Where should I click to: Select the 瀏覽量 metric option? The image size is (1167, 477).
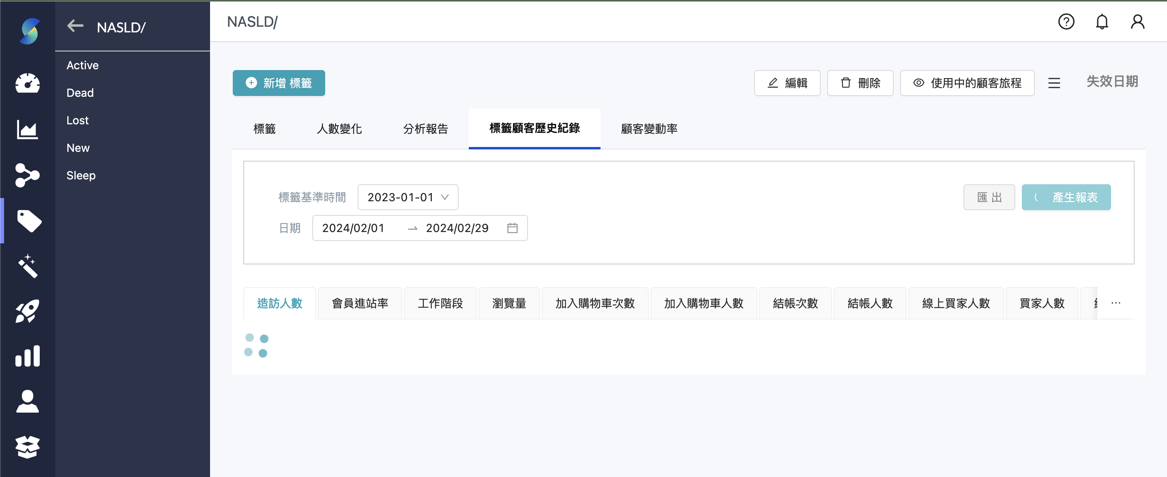(509, 303)
